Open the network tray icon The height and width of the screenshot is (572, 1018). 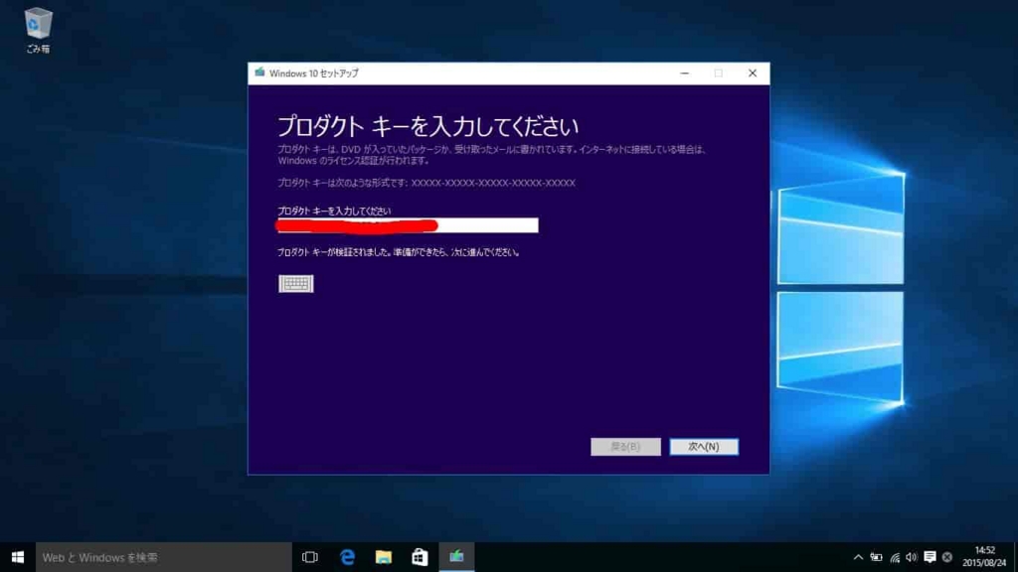point(895,557)
